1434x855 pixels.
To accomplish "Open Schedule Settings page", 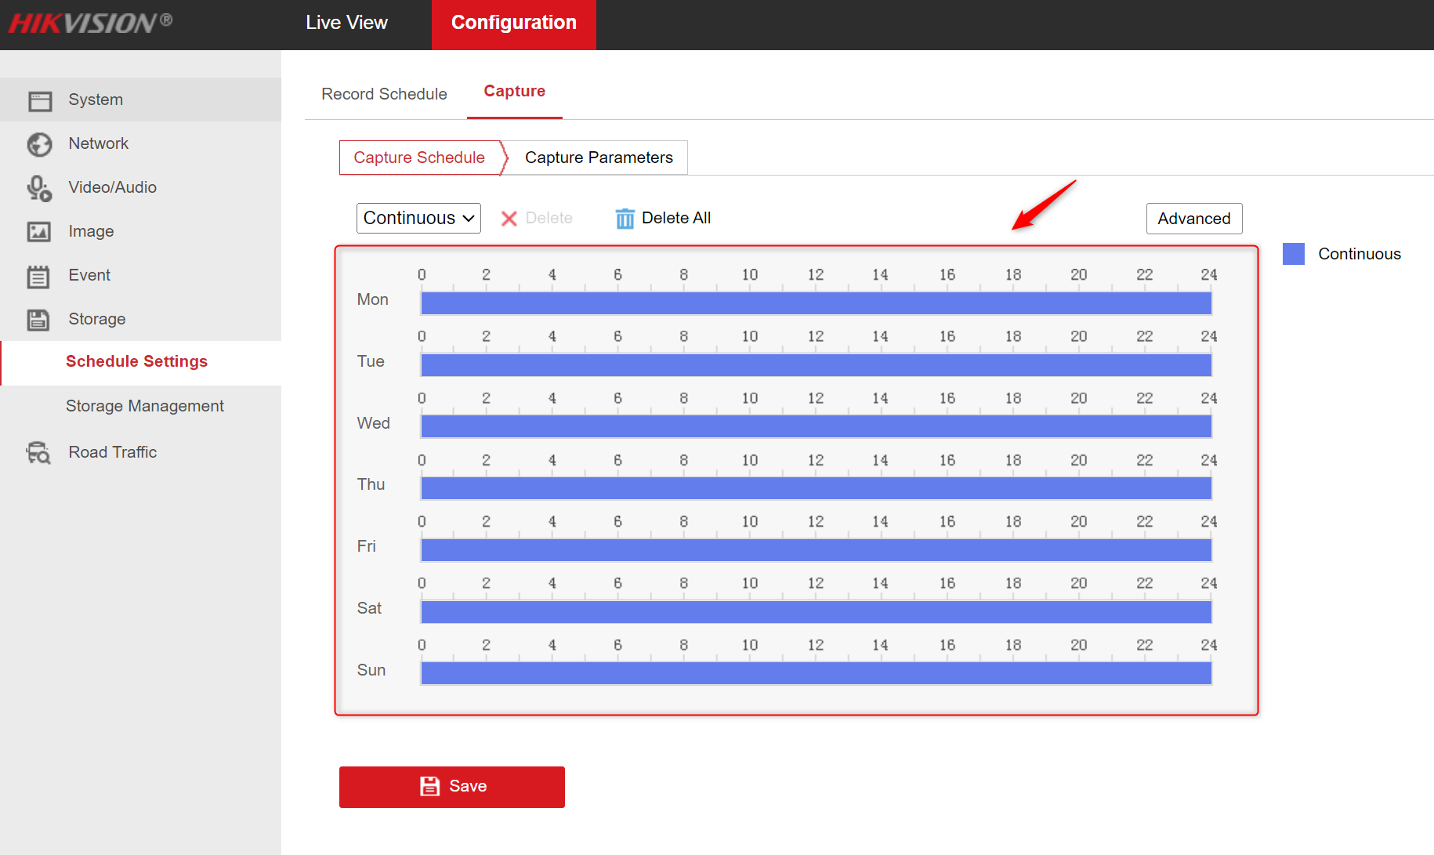I will pyautogui.click(x=136, y=361).
